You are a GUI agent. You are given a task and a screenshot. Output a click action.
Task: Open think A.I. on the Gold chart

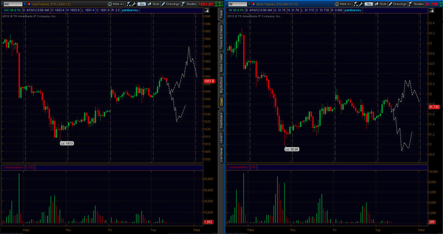click(x=116, y=4)
